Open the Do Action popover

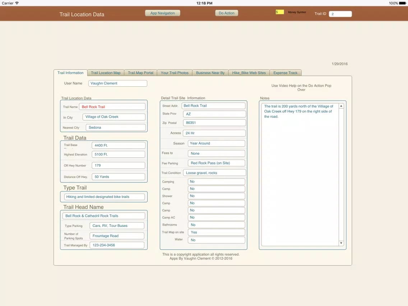(x=226, y=13)
